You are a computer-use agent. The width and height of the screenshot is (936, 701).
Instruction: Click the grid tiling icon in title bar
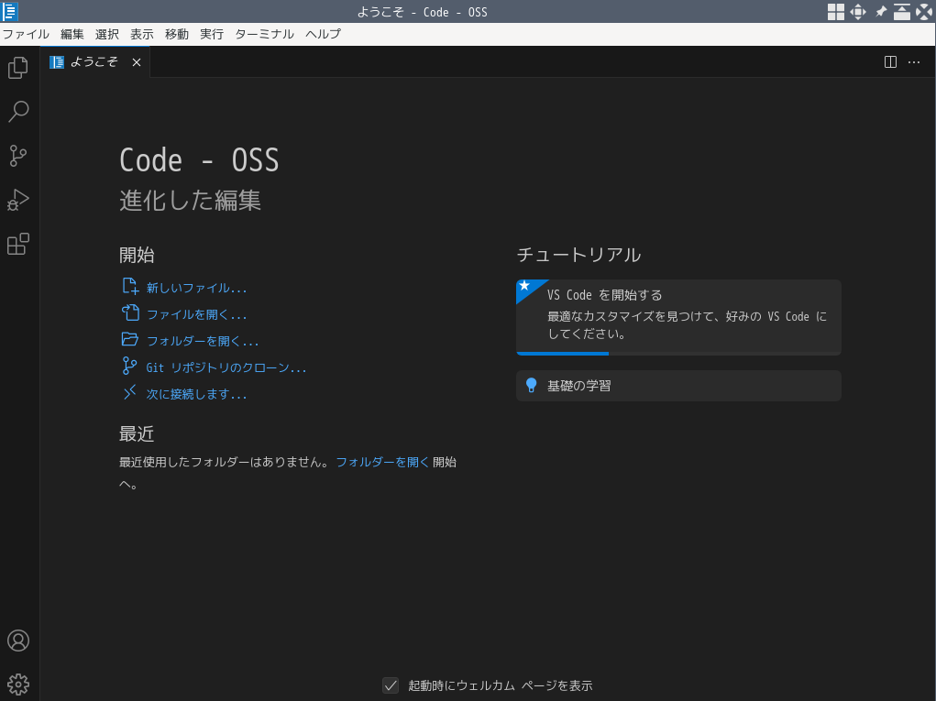836,11
